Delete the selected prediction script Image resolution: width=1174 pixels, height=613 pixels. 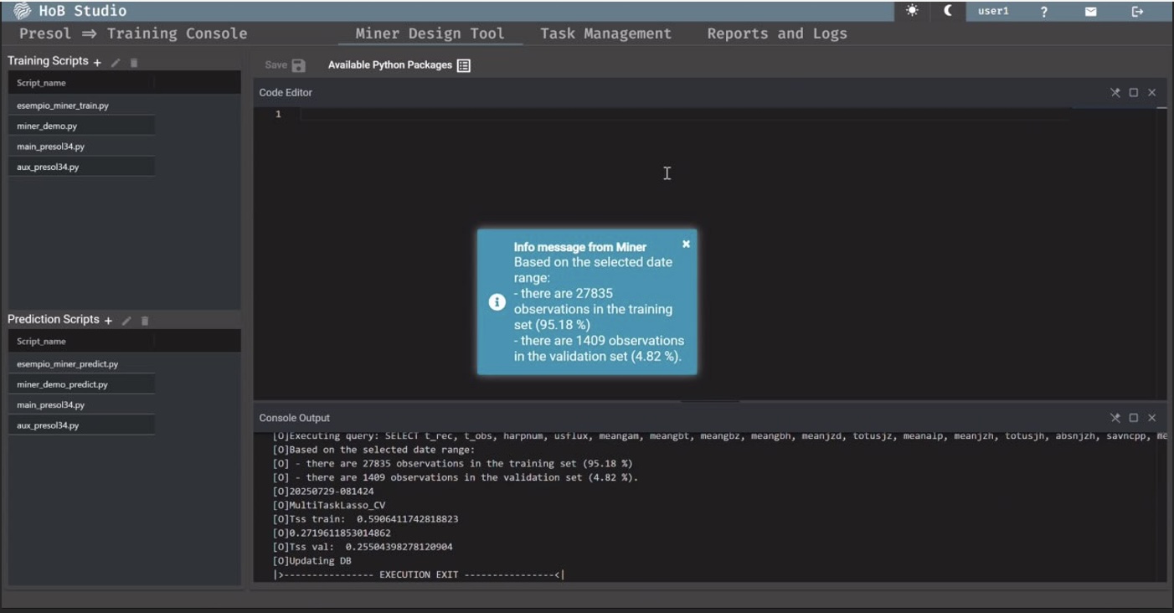[145, 321]
